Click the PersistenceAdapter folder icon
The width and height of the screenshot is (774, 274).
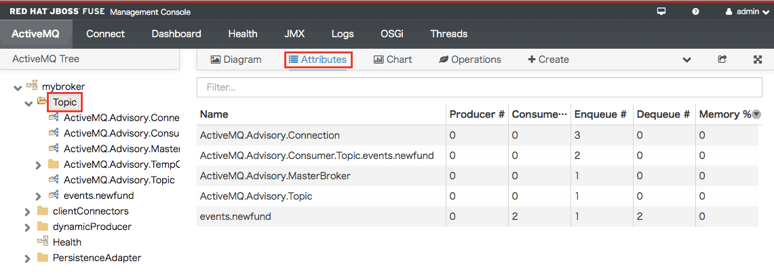pyautogui.click(x=43, y=257)
